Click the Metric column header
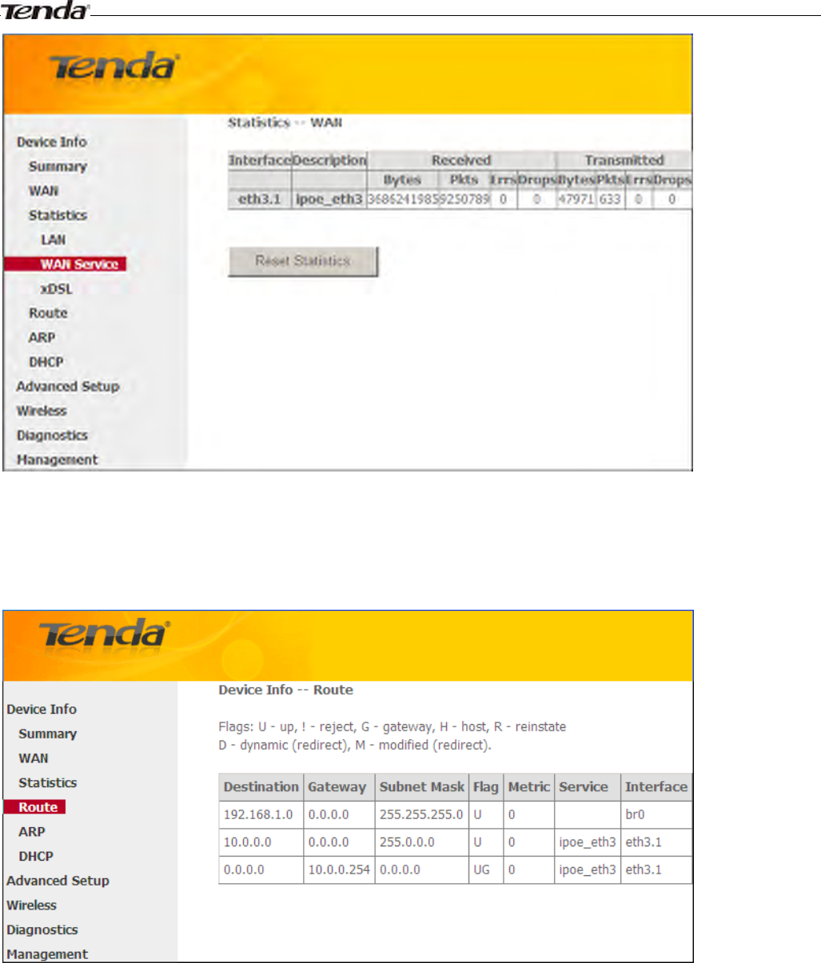The width and height of the screenshot is (821, 963). point(529,787)
